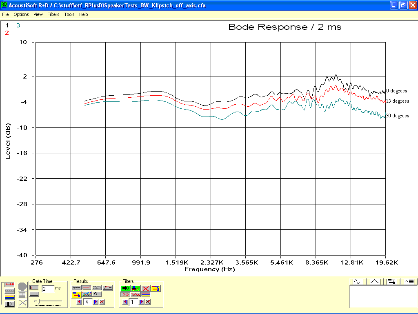Image resolution: width=418 pixels, height=314 pixels.
Task: Click the Results icon with red curve
Action: [x=87, y=288]
